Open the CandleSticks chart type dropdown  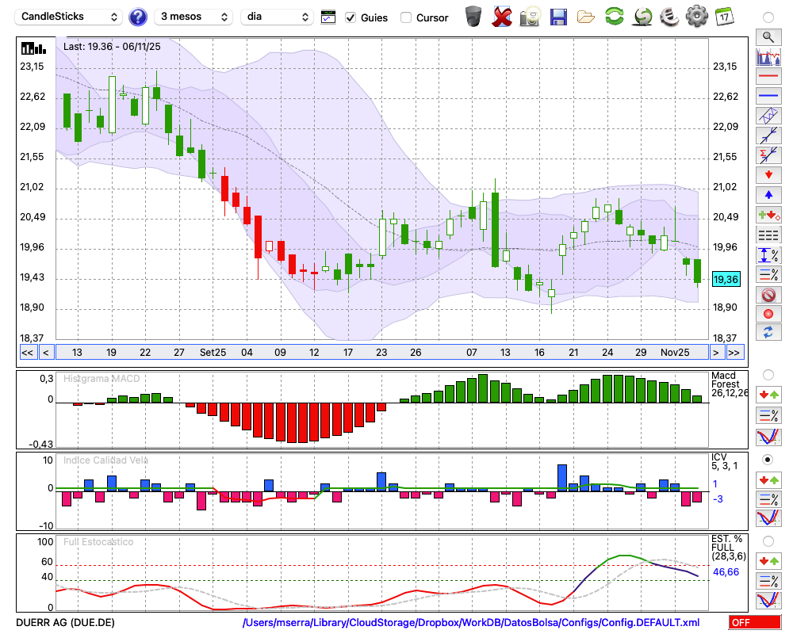(70, 17)
